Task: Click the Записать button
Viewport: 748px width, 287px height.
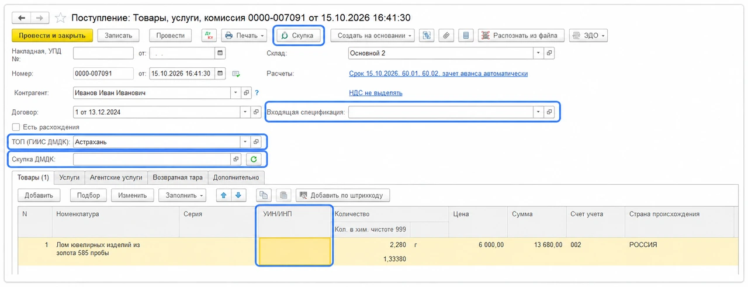Action: 118,36
